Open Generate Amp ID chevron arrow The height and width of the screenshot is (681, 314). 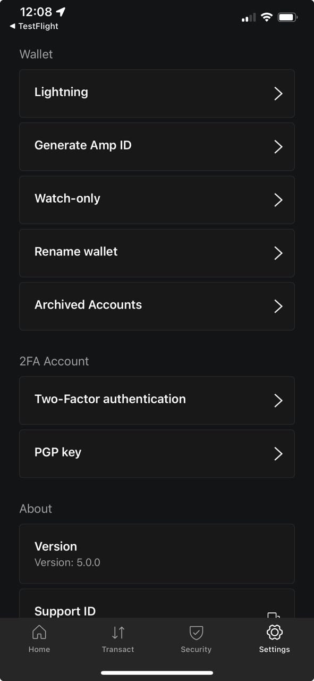click(278, 147)
